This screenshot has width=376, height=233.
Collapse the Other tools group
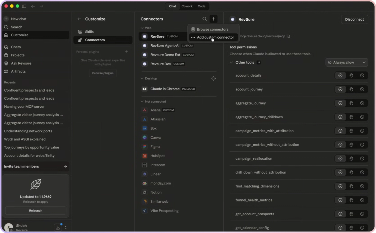click(231, 63)
